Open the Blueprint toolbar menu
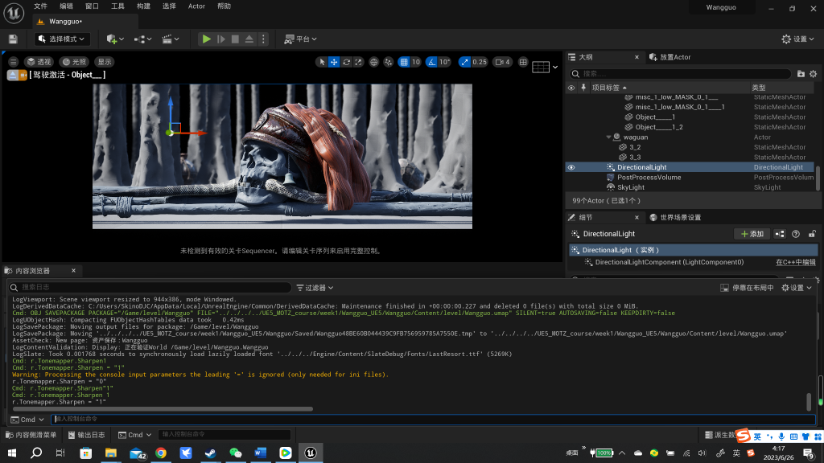The image size is (824, 463). 142,39
